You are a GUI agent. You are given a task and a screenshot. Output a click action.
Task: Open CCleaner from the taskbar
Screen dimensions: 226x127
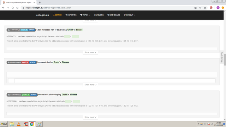26,124
